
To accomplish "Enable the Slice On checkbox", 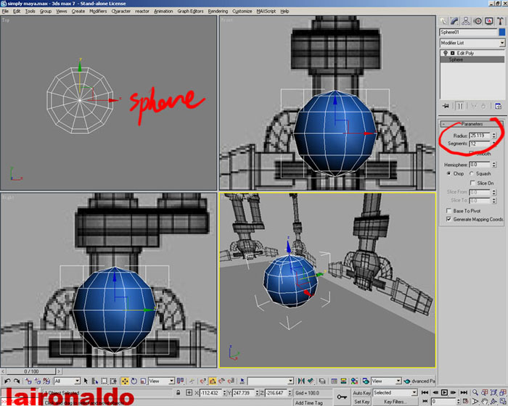I will click(x=472, y=183).
